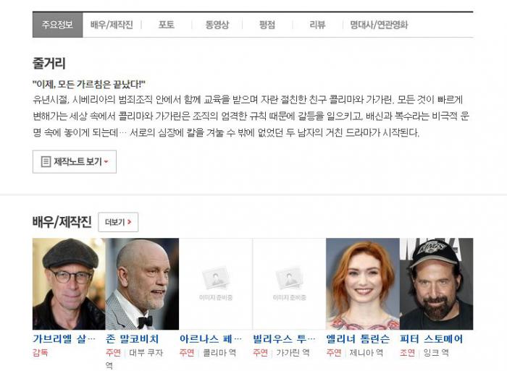Click the 더보기 button beside 배우/제작진
Screen dimensions: 507x371
[118, 222]
